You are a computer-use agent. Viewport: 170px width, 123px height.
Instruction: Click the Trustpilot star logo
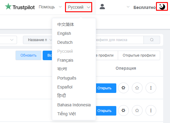[x=8, y=6]
